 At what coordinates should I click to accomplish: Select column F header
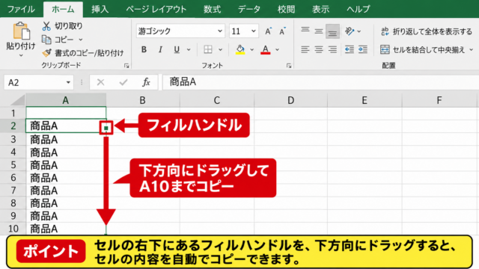[x=439, y=100]
